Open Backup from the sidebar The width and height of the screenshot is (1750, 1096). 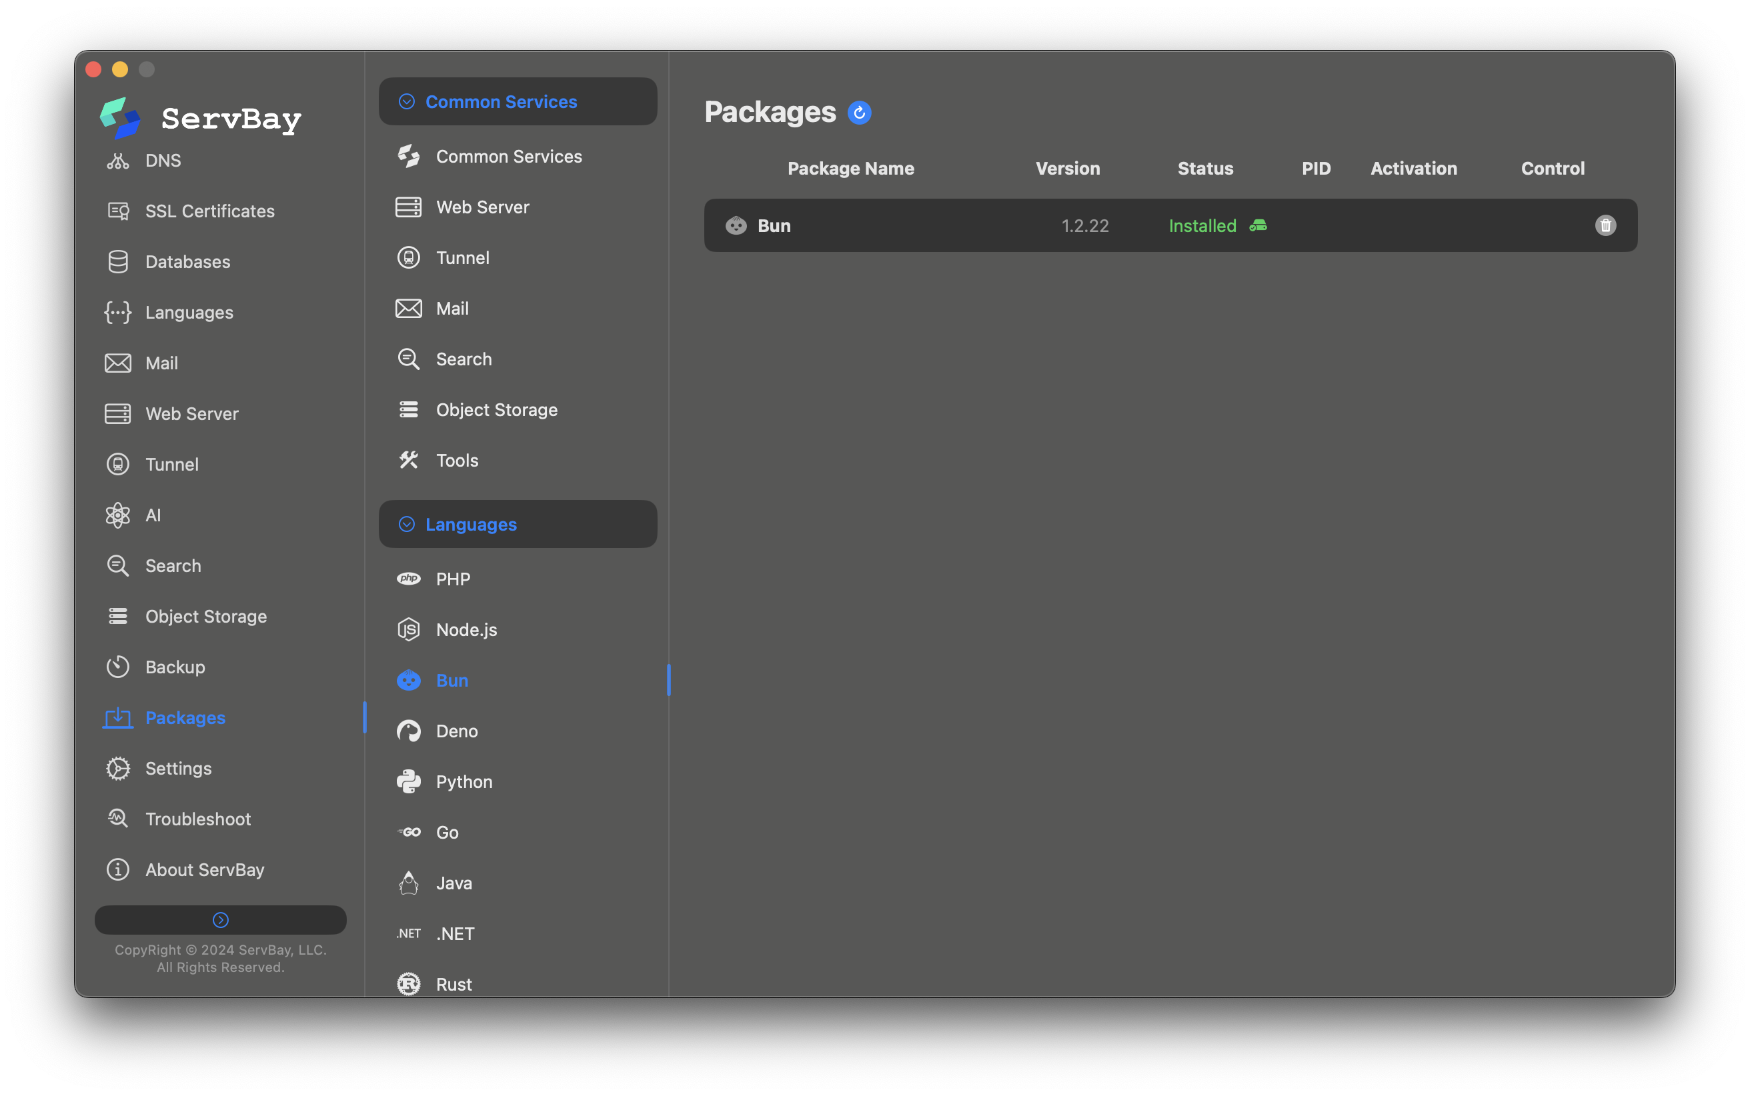pos(175,667)
